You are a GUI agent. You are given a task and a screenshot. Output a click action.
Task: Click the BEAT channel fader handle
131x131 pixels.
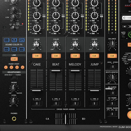click(56, 70)
